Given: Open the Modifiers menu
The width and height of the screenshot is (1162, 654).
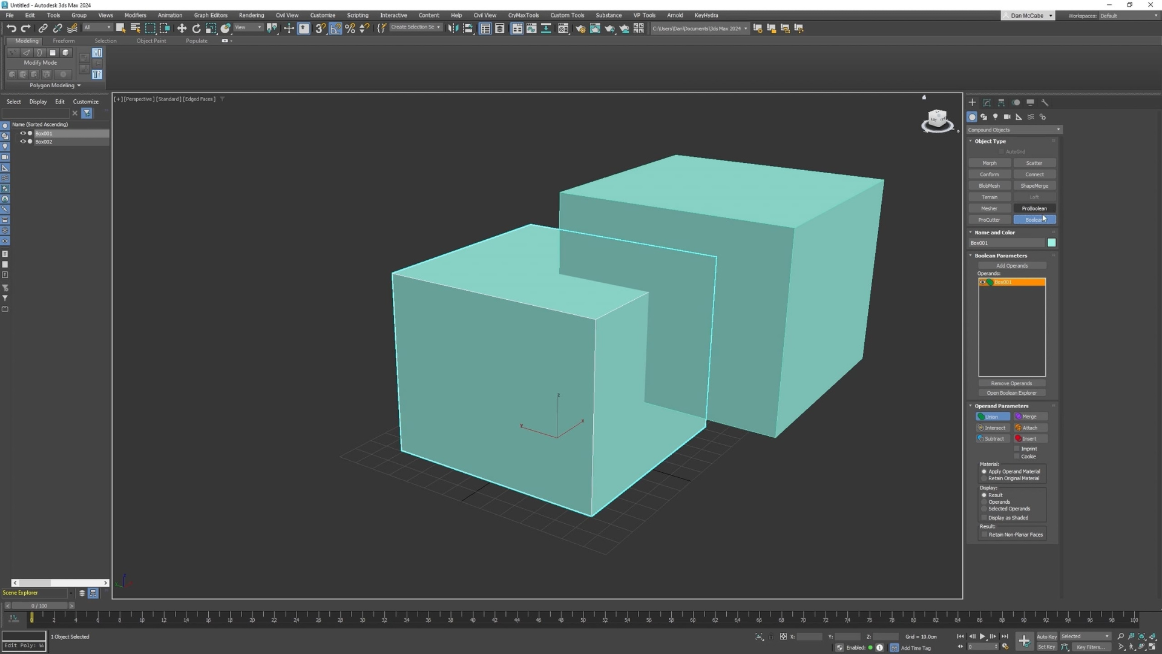Looking at the screenshot, I should click(135, 15).
